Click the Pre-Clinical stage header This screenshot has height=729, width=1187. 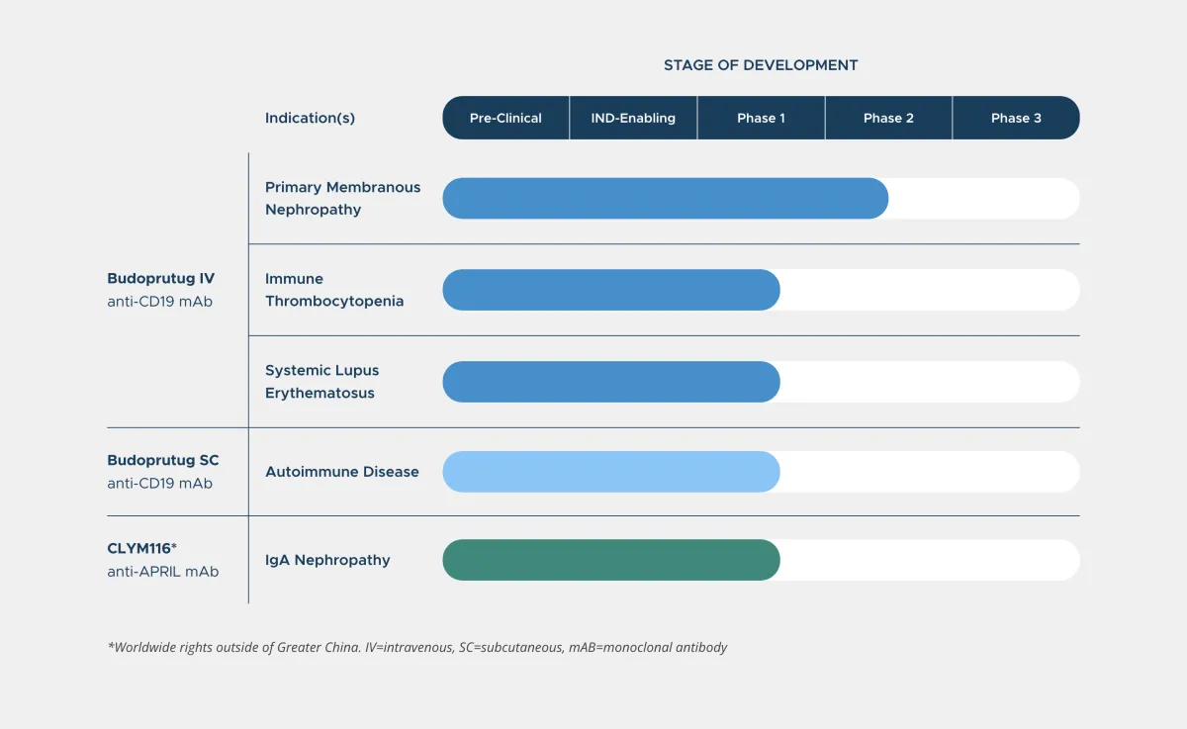tap(505, 118)
